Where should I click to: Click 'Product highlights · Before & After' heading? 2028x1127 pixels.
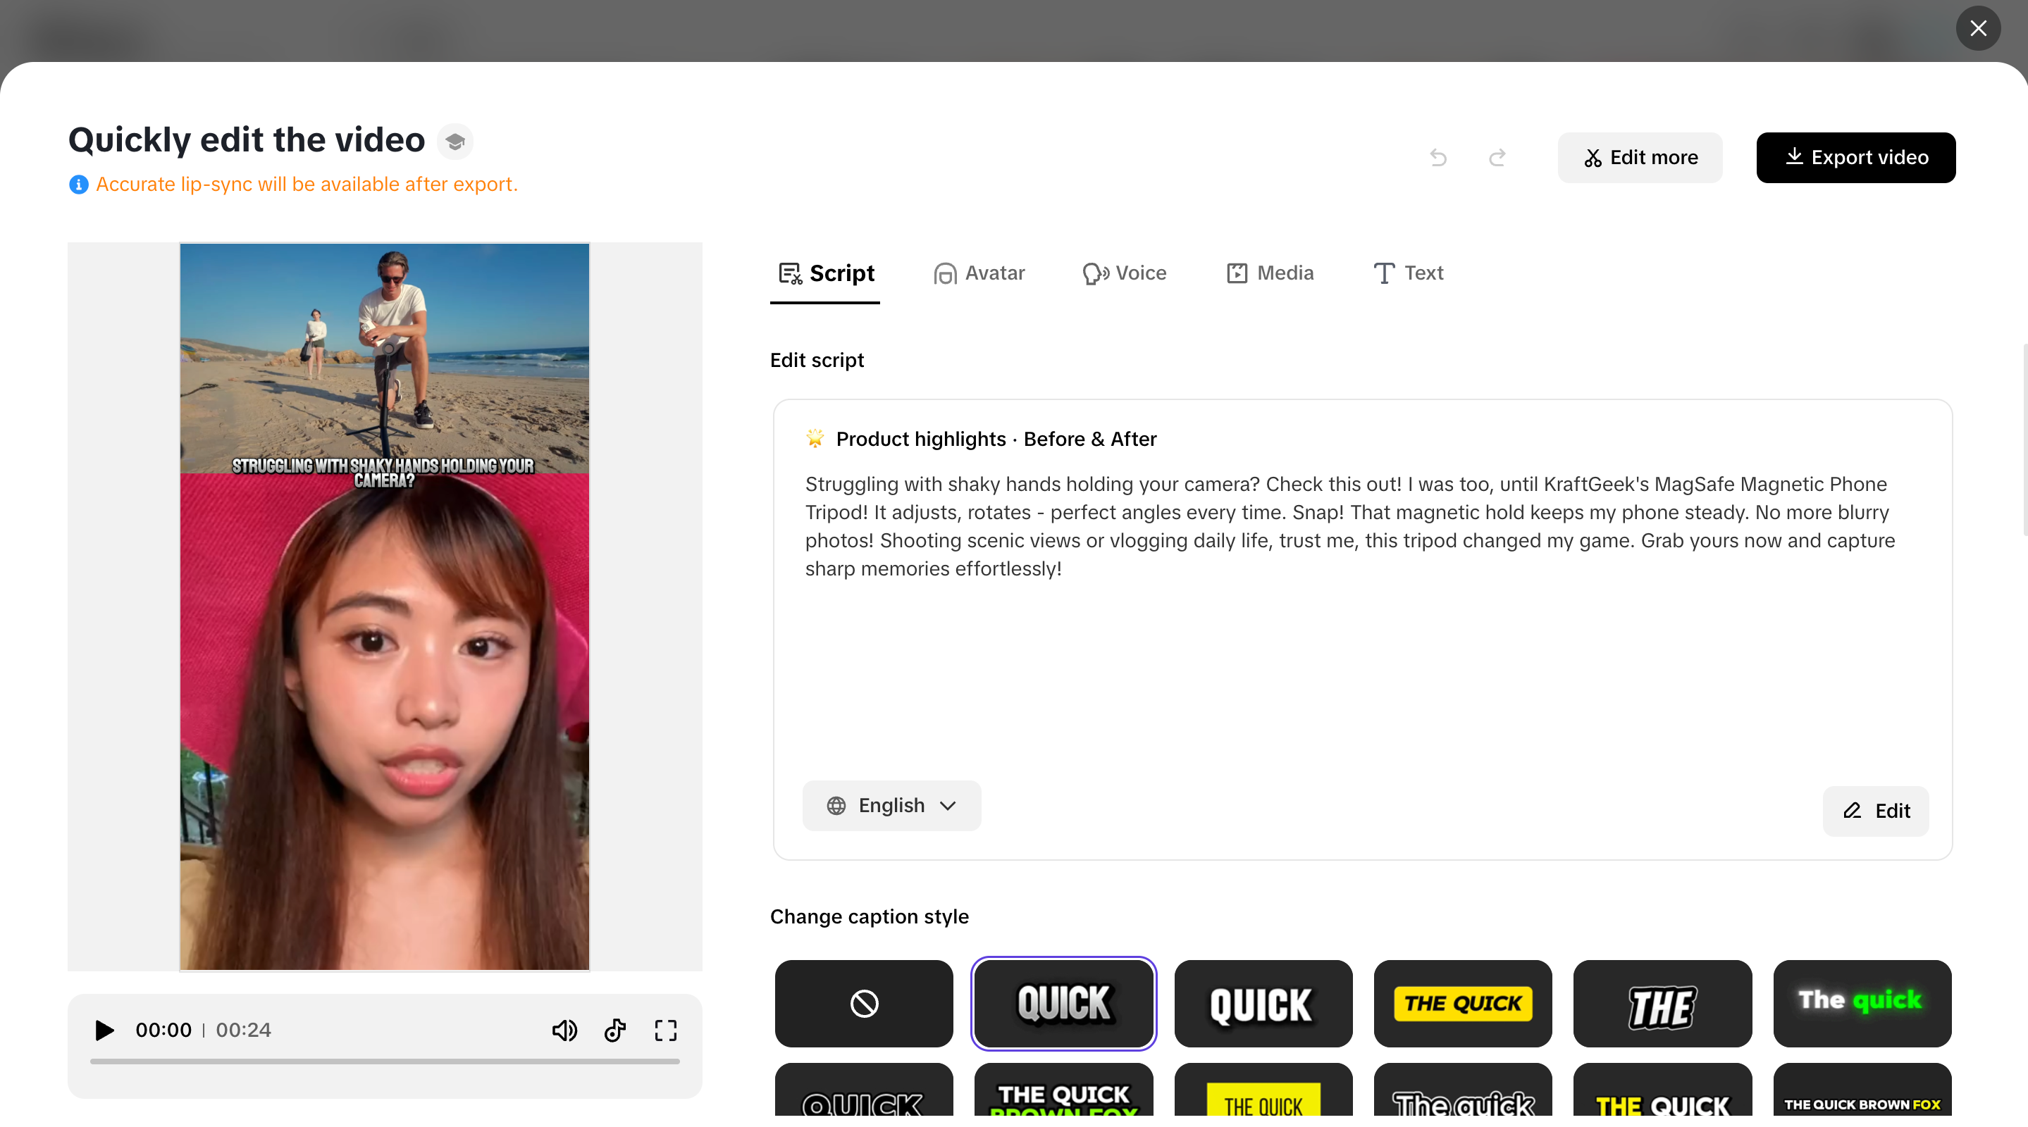pyautogui.click(x=996, y=439)
